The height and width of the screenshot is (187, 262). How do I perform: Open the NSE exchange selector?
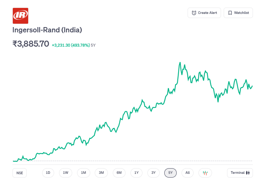pyautogui.click(x=20, y=173)
